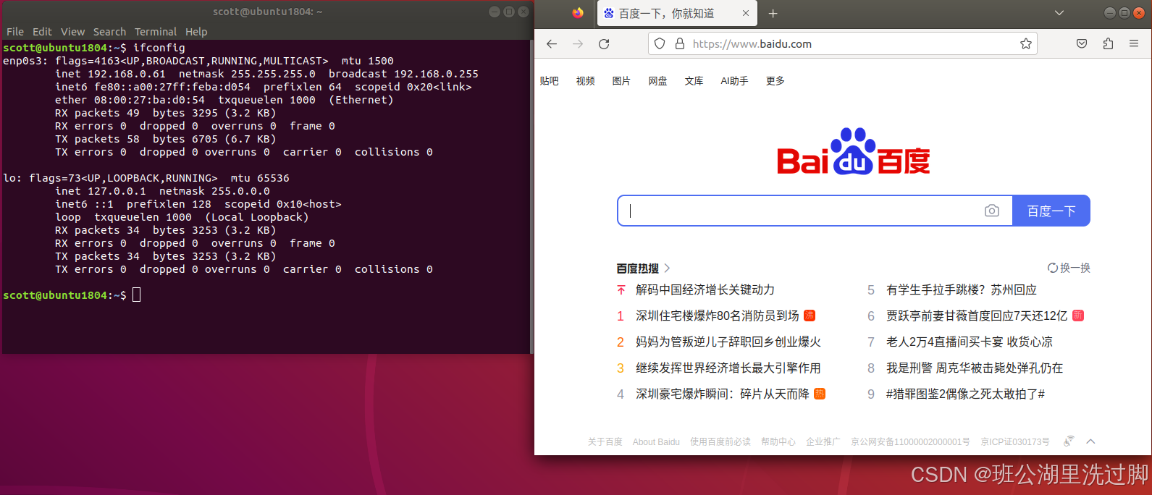Screen dimensions: 1152x495
Task: Click ether 08:00:27:ba:d0:54 text in Terminal
Action: click(x=130, y=100)
